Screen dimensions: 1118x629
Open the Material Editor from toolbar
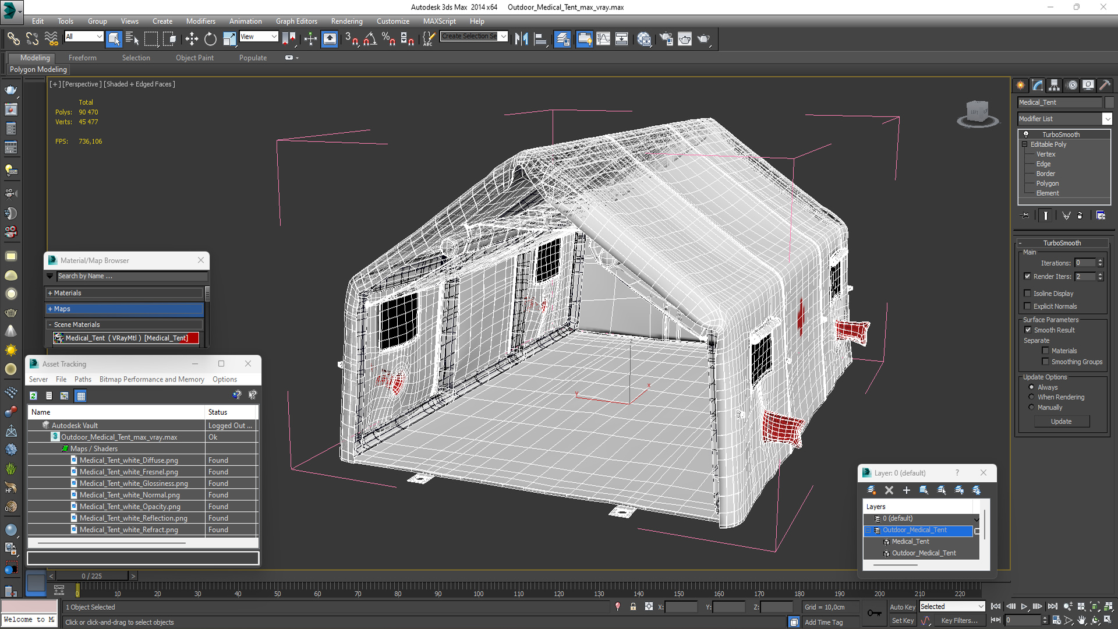(644, 39)
